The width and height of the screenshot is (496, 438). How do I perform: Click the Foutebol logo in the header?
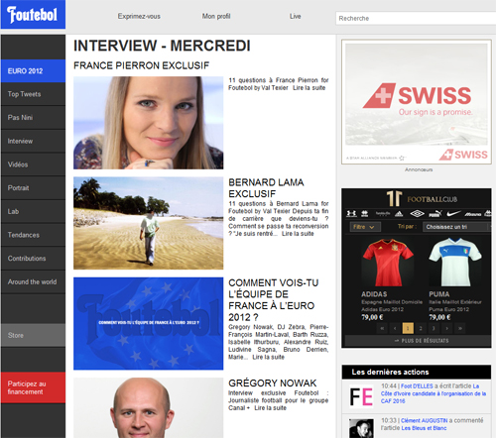pos(33,15)
